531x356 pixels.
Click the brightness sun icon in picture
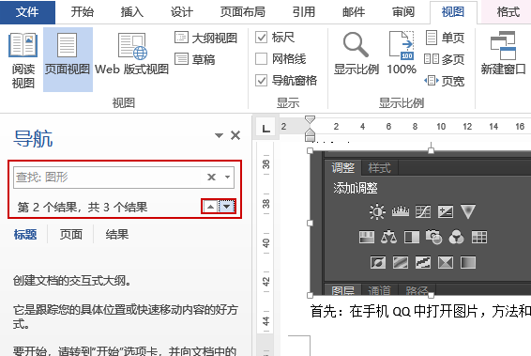[x=377, y=212]
